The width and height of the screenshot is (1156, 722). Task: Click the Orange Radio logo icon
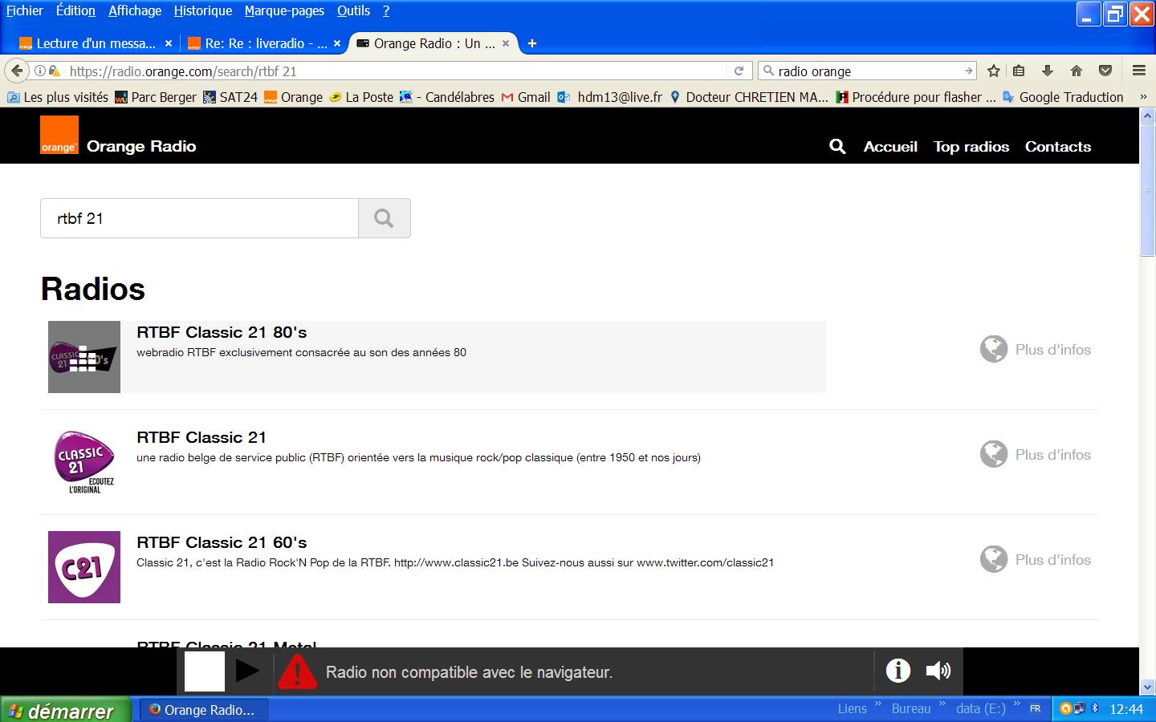pyautogui.click(x=59, y=135)
